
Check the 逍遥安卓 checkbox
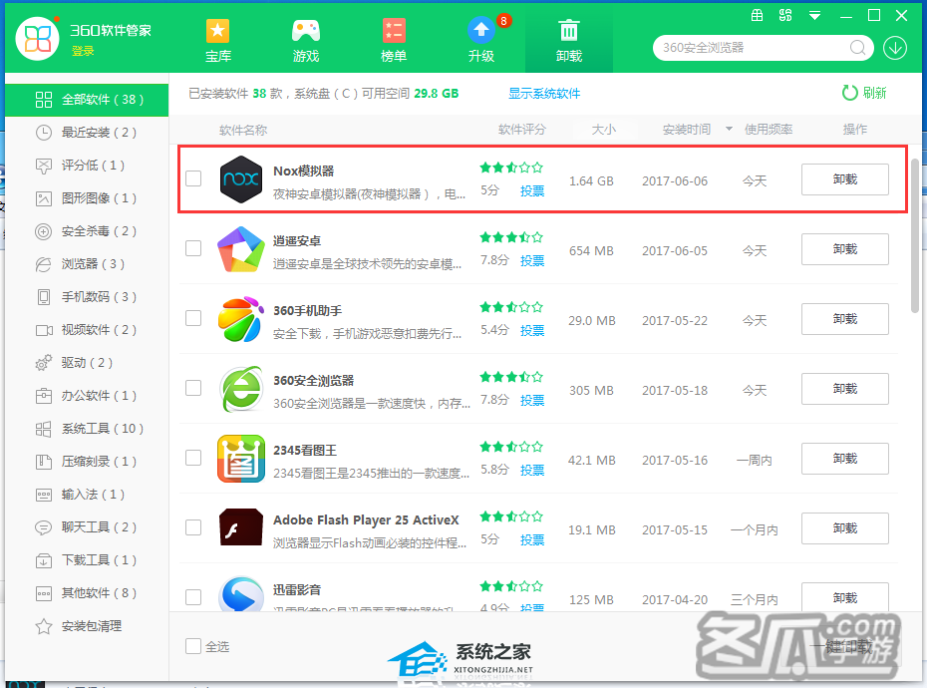click(x=193, y=248)
